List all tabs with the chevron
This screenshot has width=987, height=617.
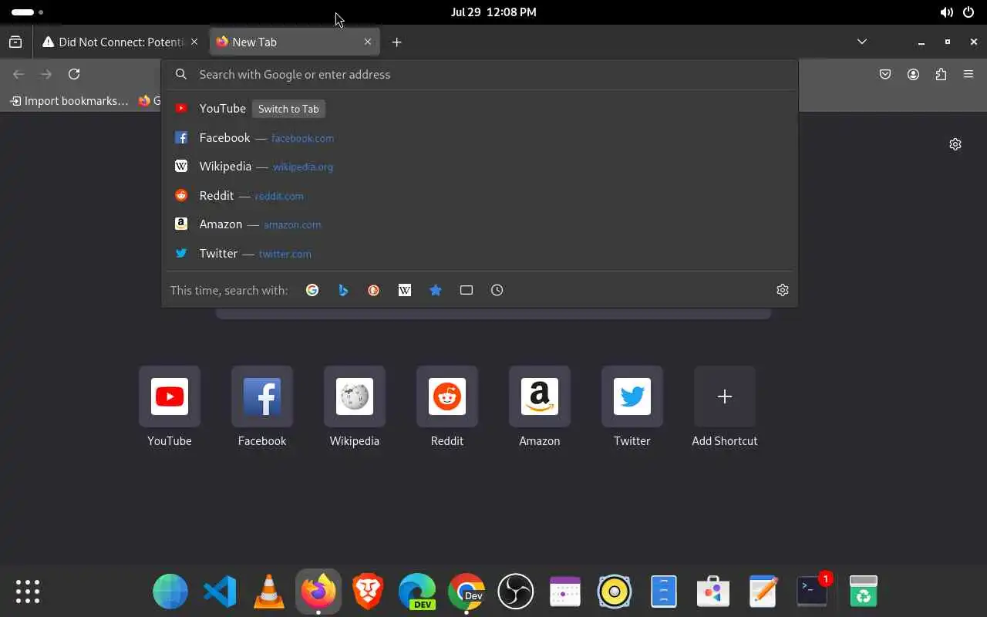pos(862,42)
